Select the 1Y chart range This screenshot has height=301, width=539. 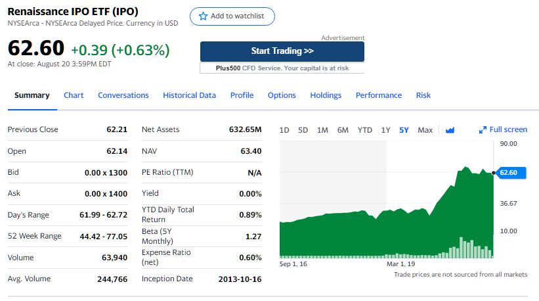point(385,130)
